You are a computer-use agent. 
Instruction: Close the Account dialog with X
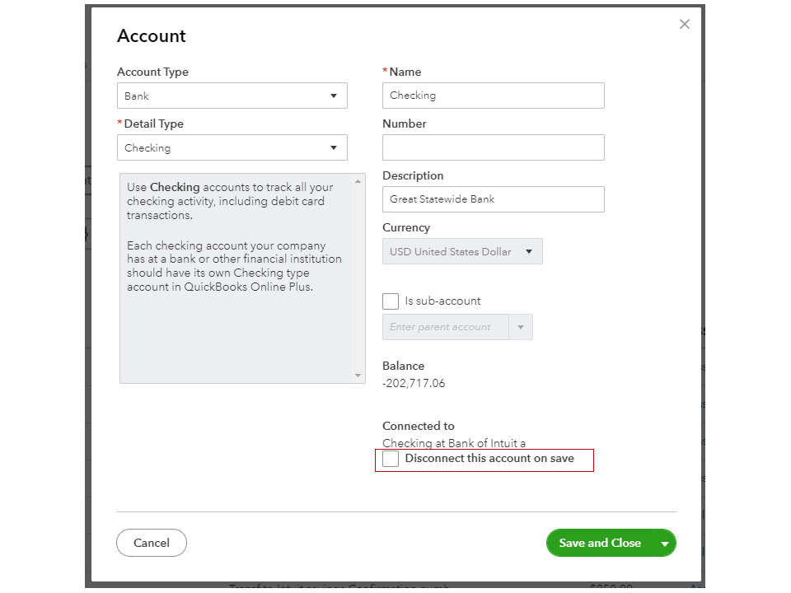coord(684,25)
